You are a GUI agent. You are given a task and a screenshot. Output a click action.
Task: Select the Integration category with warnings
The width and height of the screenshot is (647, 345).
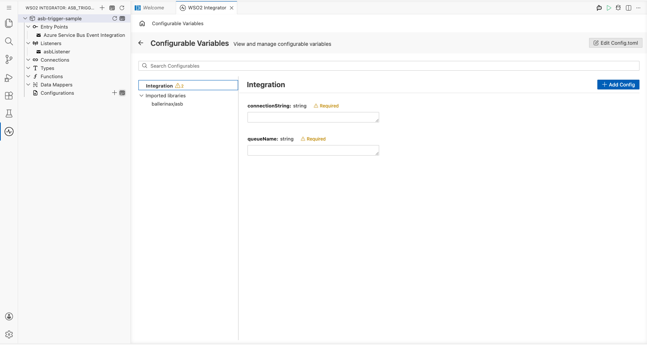pos(188,85)
